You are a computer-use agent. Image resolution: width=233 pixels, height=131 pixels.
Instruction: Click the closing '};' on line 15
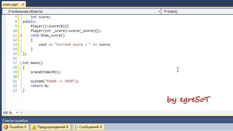pos(24,54)
